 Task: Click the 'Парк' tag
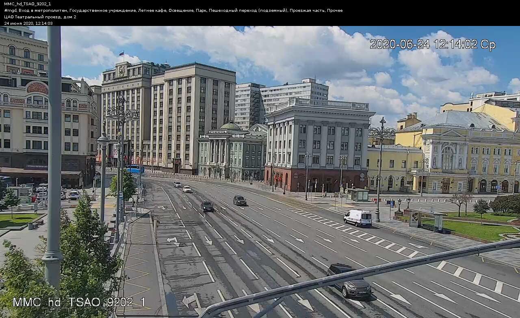pyautogui.click(x=201, y=11)
